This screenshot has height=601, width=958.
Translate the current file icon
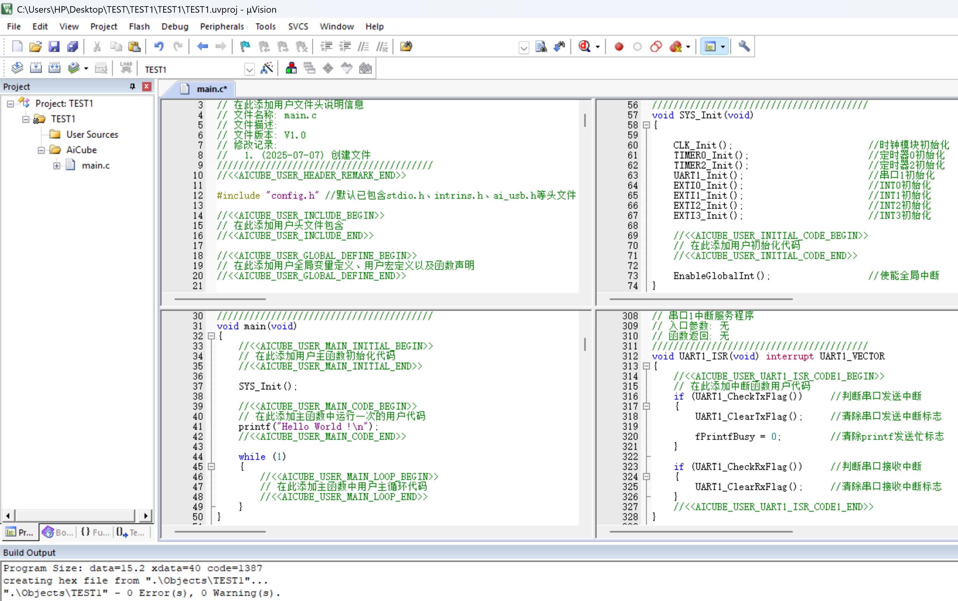[17, 68]
